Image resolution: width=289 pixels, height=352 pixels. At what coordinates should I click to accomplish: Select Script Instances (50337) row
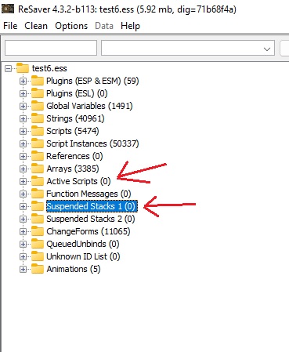click(x=92, y=143)
